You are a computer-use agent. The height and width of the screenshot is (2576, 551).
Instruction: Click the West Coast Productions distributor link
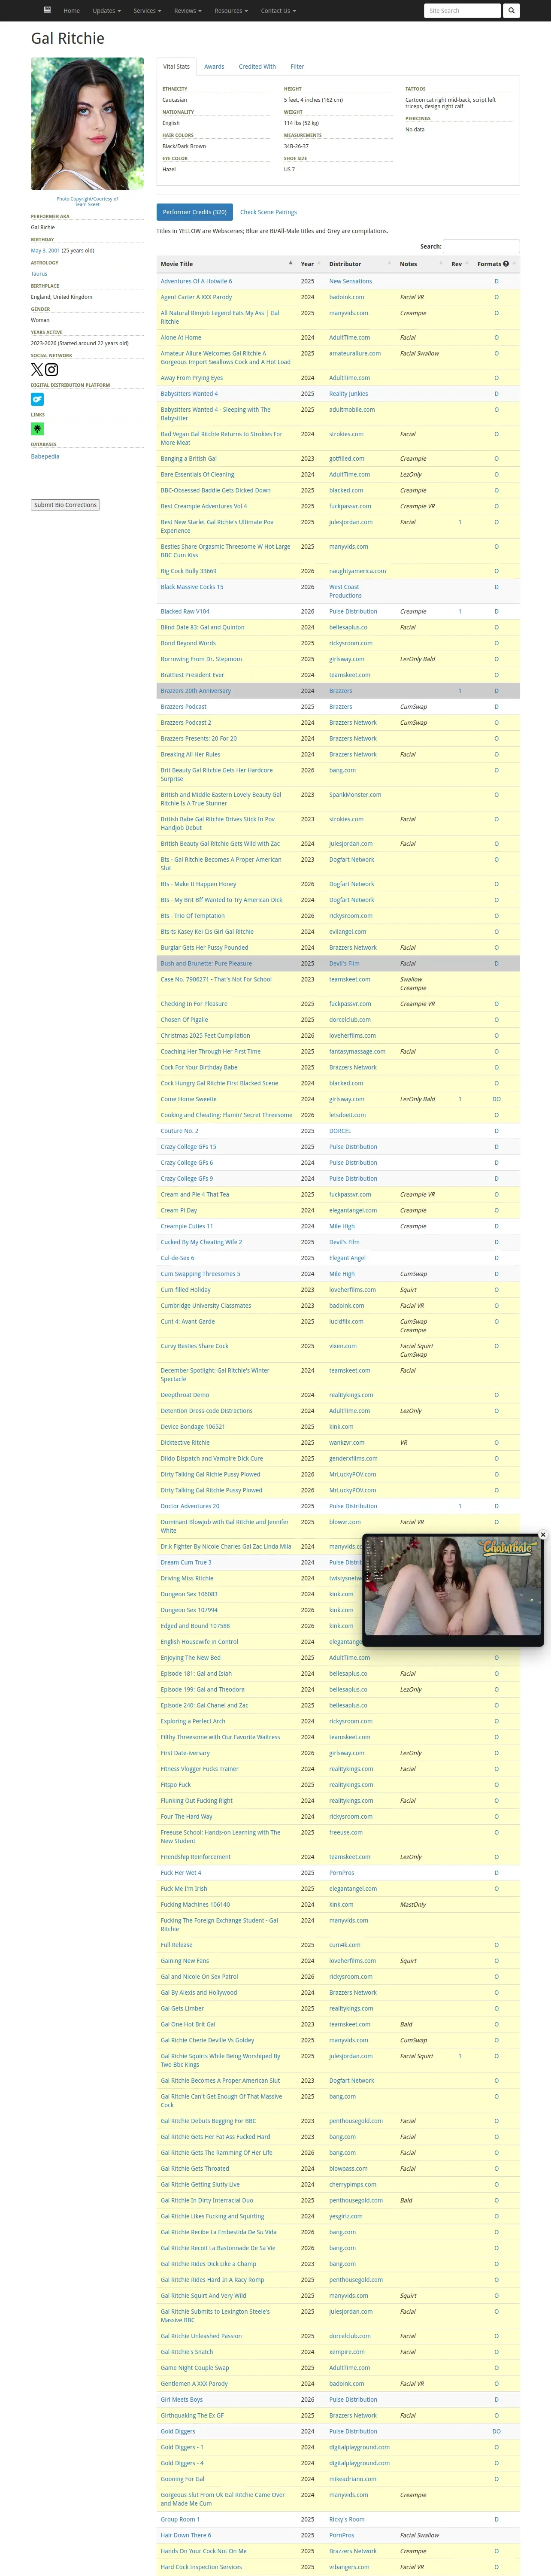pyautogui.click(x=346, y=591)
